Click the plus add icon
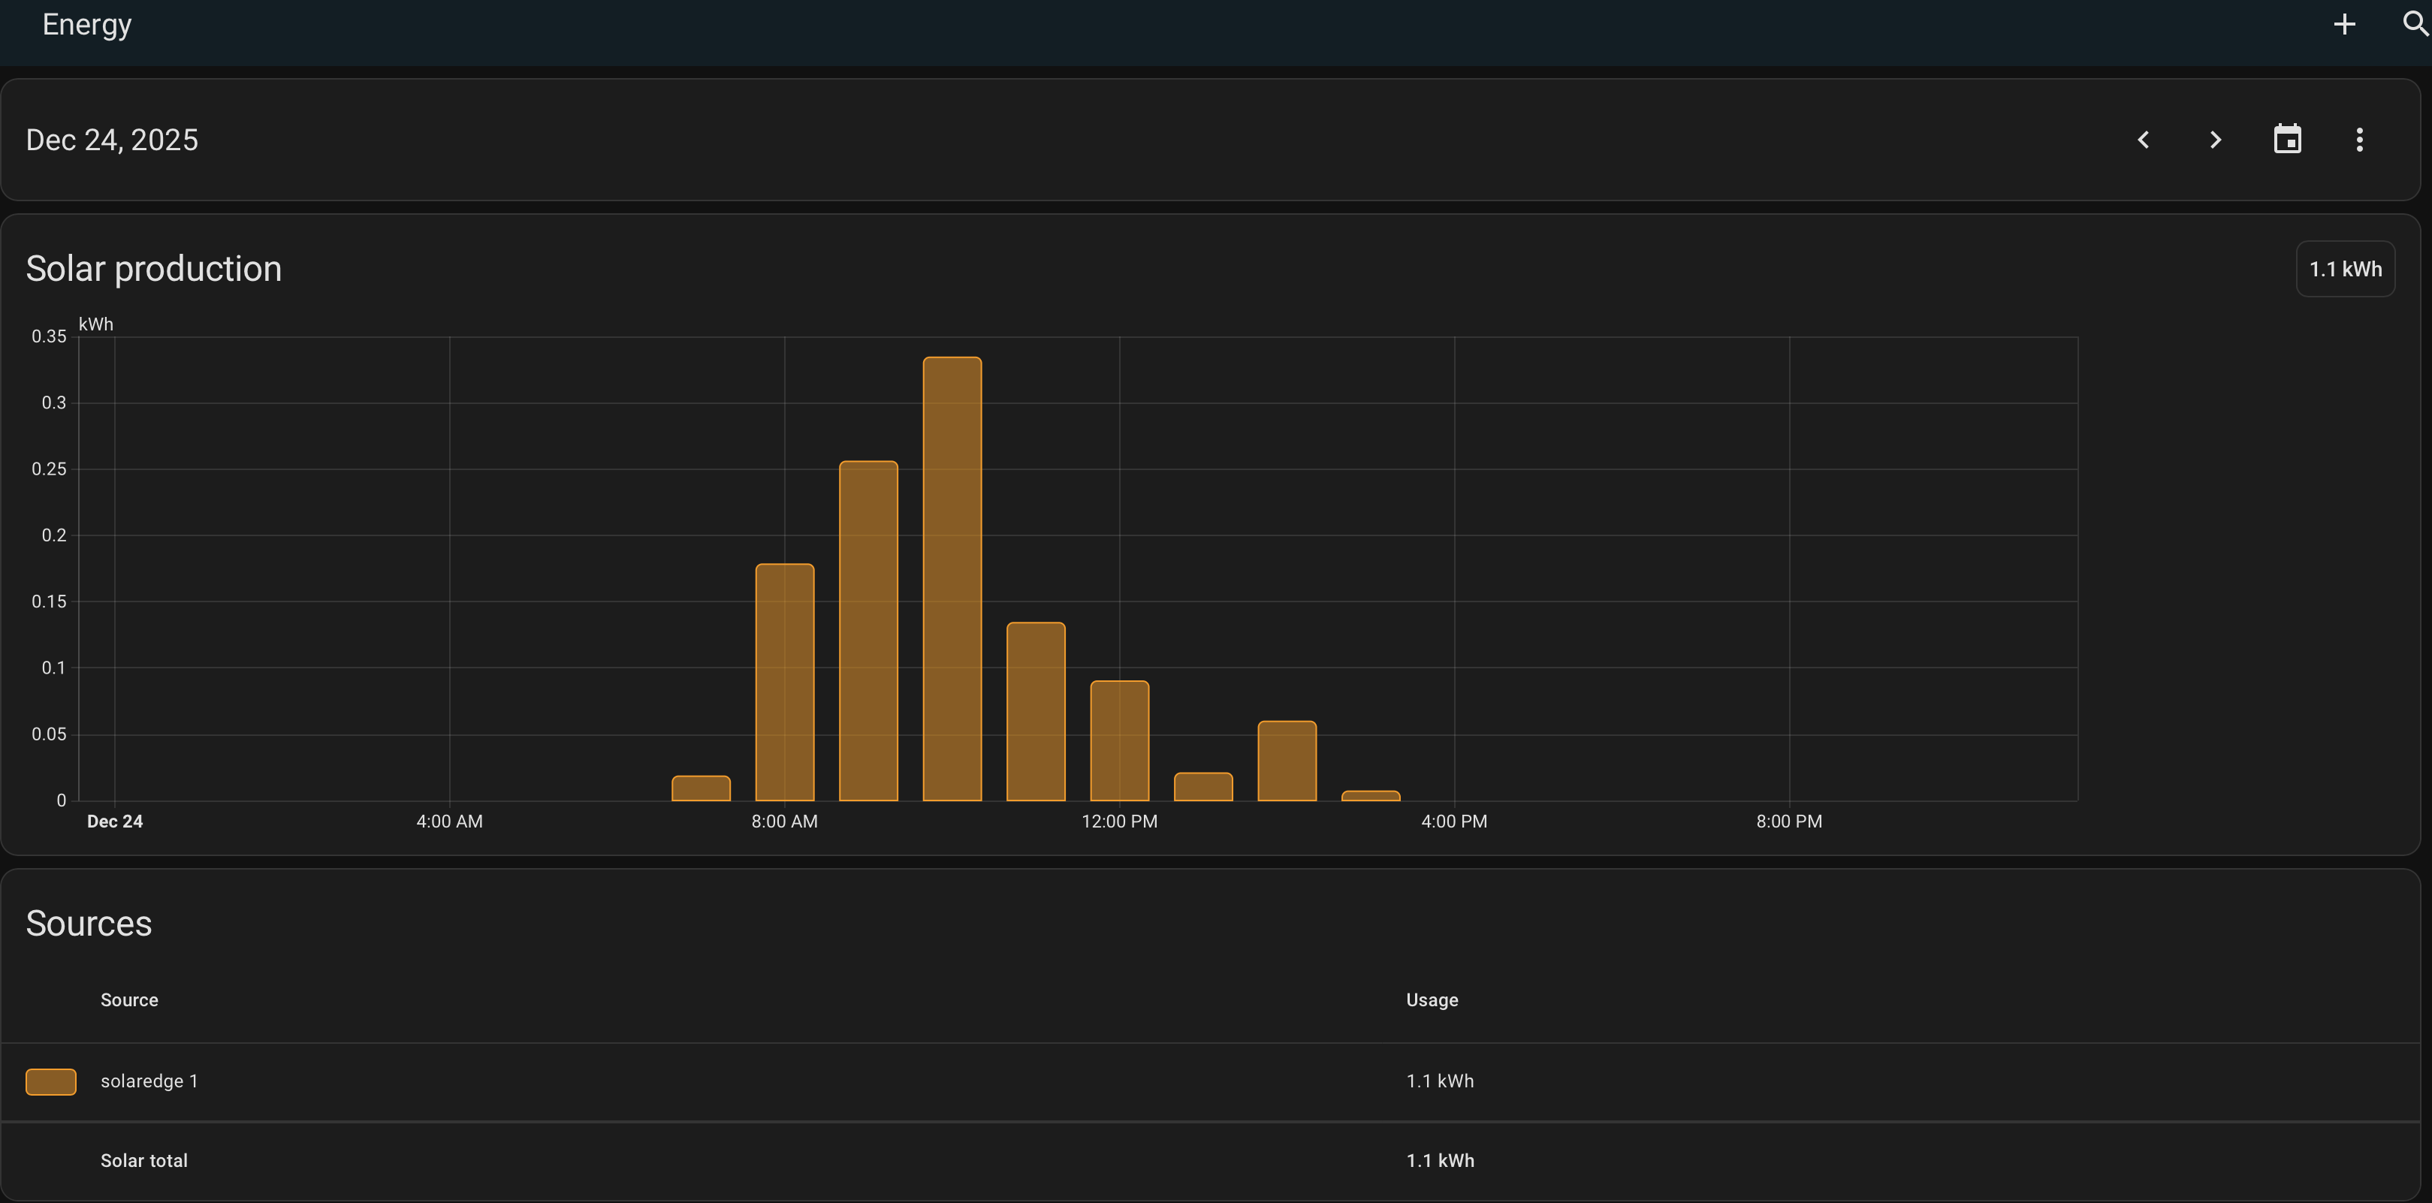This screenshot has width=2432, height=1203. click(x=2344, y=23)
